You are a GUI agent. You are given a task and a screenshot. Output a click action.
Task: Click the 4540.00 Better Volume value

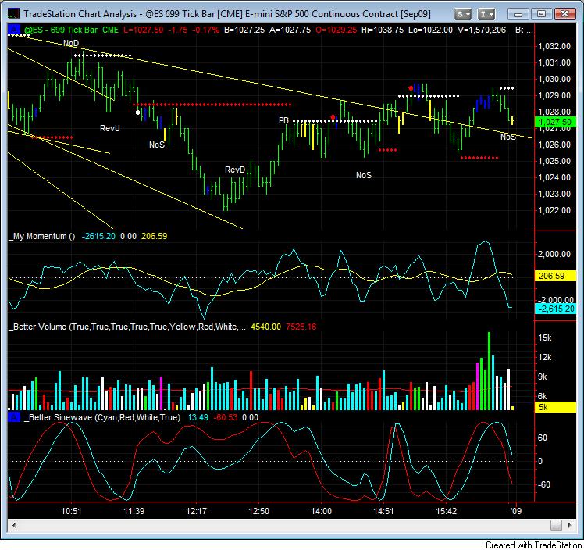(266, 327)
